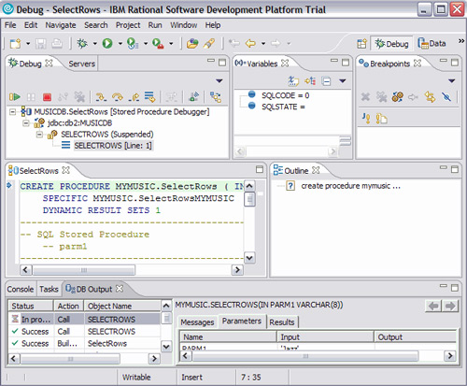Screen dimensions: 467x386
Task: Toggle Show Logical Structure in Variables view
Action: tap(310, 81)
